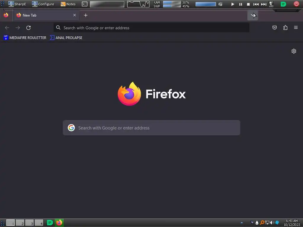The image size is (303, 227).
Task: Click the SWP usage bar
Action: pyautogui.click(x=172, y=6)
